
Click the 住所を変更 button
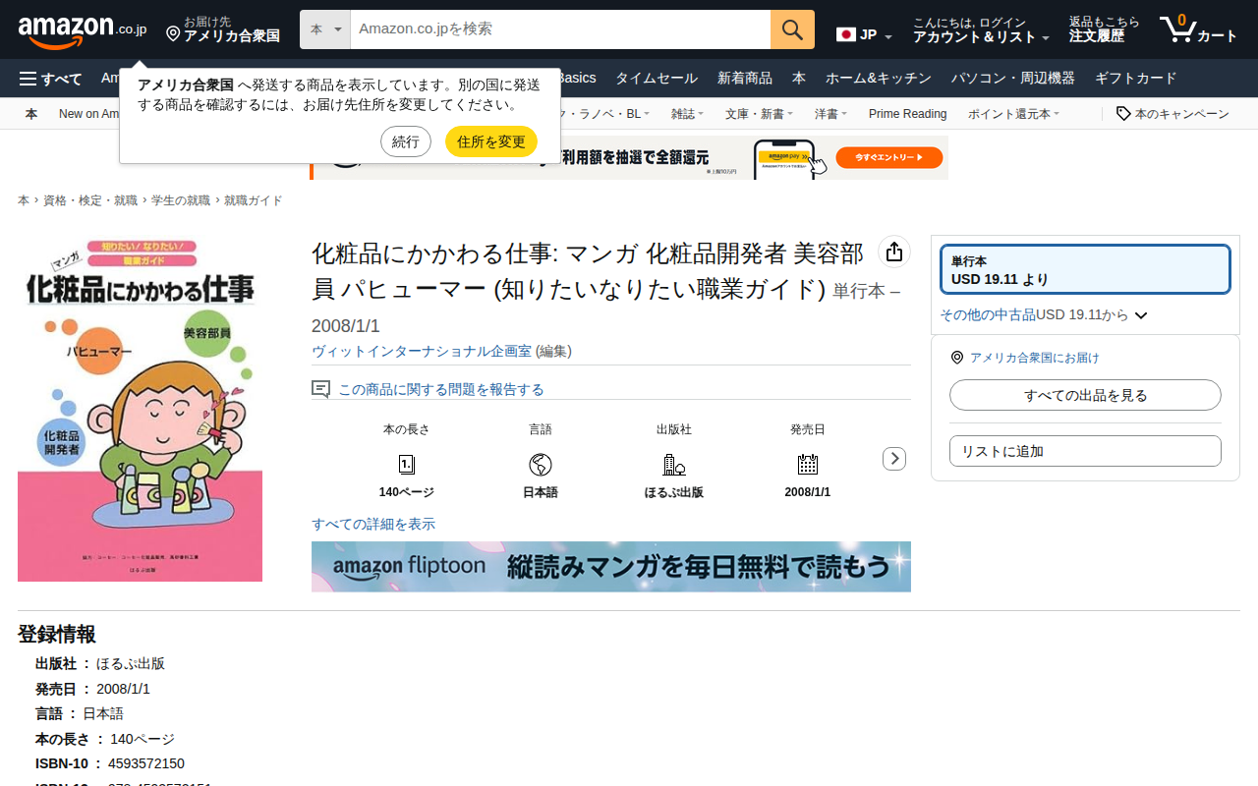pos(491,141)
